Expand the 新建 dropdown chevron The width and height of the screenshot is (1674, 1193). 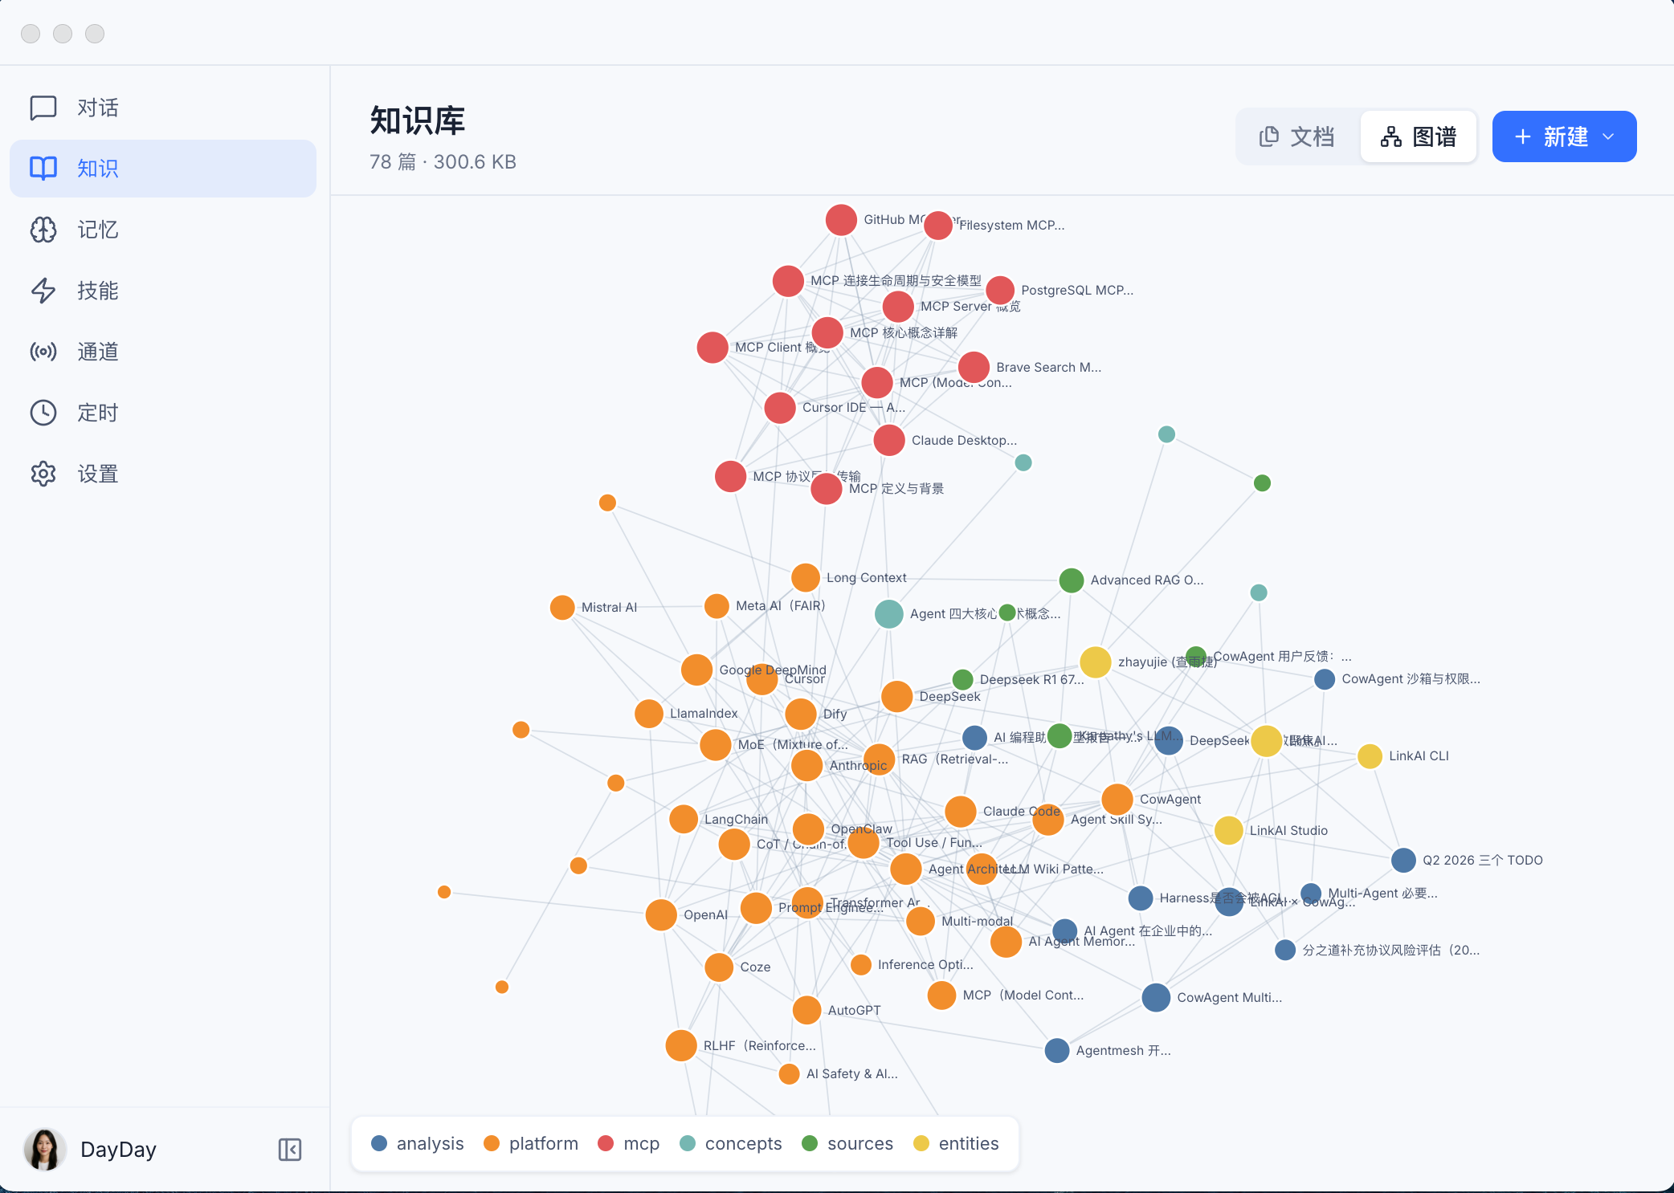coord(1608,136)
